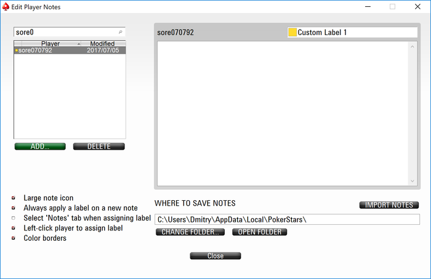431x279 pixels.
Task: Click the green ADD... button
Action: coord(40,147)
